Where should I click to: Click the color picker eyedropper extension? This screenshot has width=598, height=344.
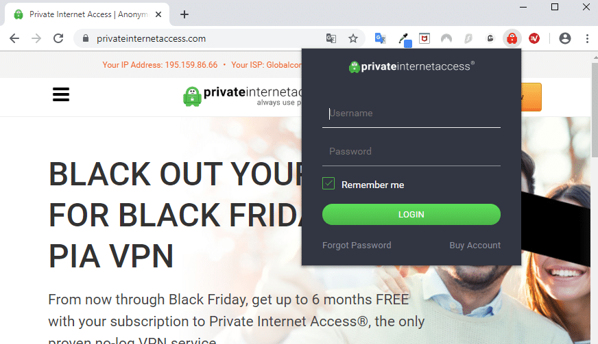click(404, 39)
